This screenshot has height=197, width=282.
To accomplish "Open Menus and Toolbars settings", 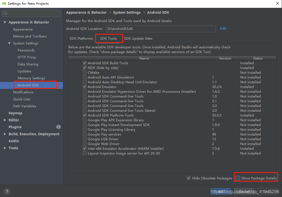I will tap(30, 36).
